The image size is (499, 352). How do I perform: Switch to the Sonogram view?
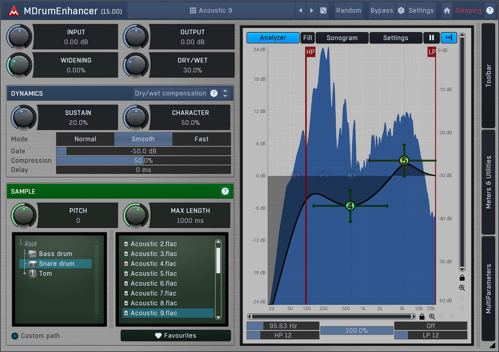[342, 38]
